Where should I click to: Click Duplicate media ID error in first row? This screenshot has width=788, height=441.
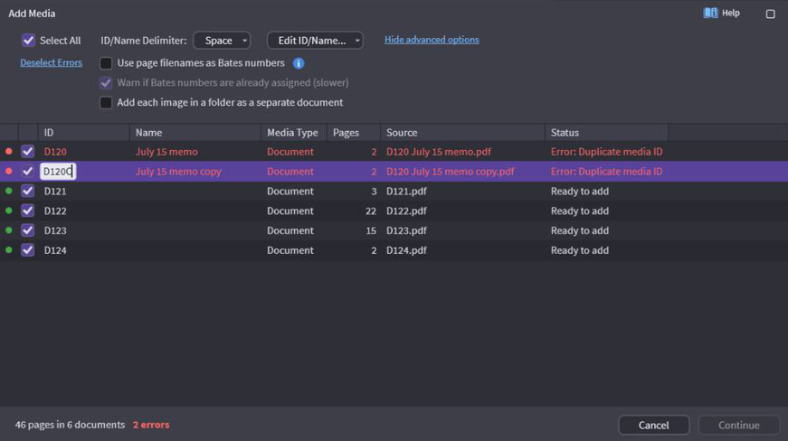(606, 152)
